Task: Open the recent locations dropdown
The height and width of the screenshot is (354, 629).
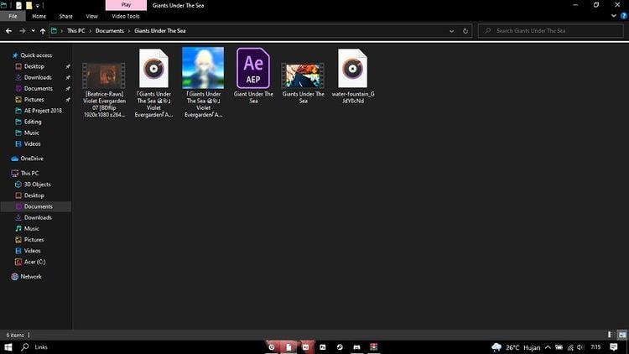Action: tap(33, 31)
